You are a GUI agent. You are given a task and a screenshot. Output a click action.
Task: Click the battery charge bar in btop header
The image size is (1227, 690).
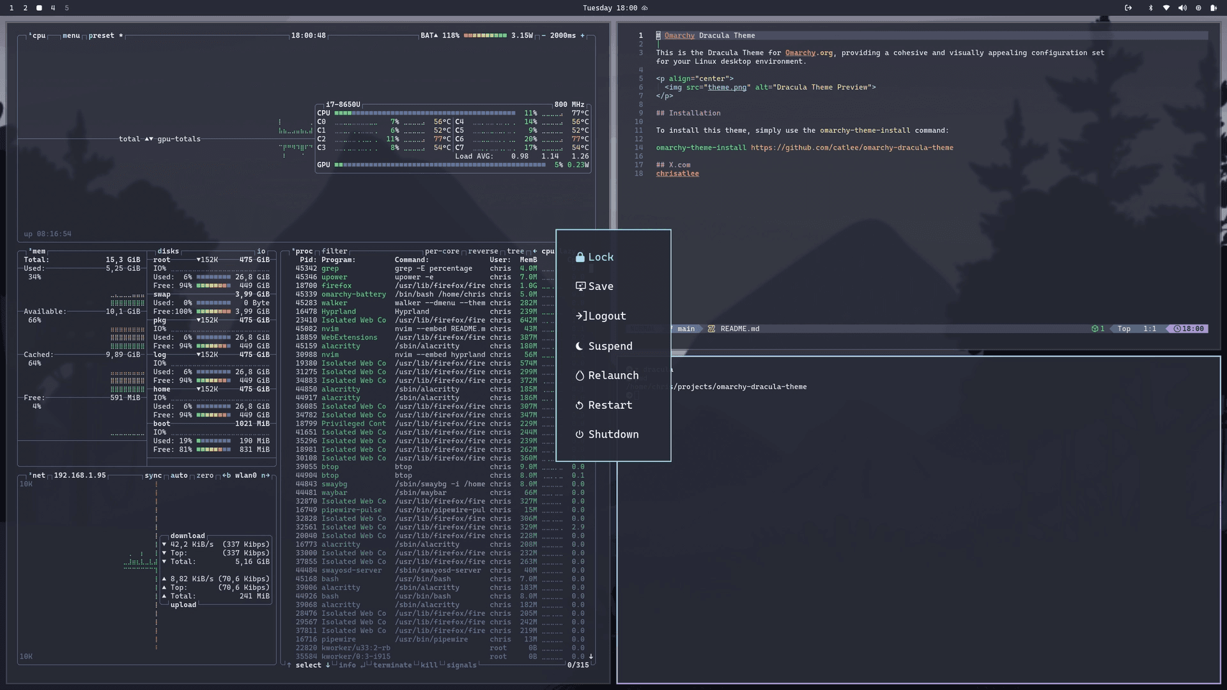tap(487, 35)
